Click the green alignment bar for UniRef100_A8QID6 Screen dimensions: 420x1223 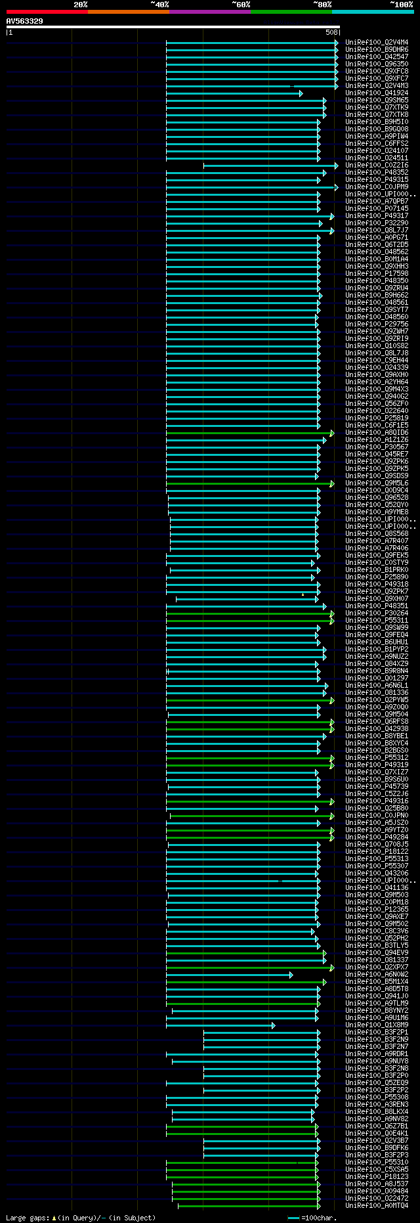point(250,433)
